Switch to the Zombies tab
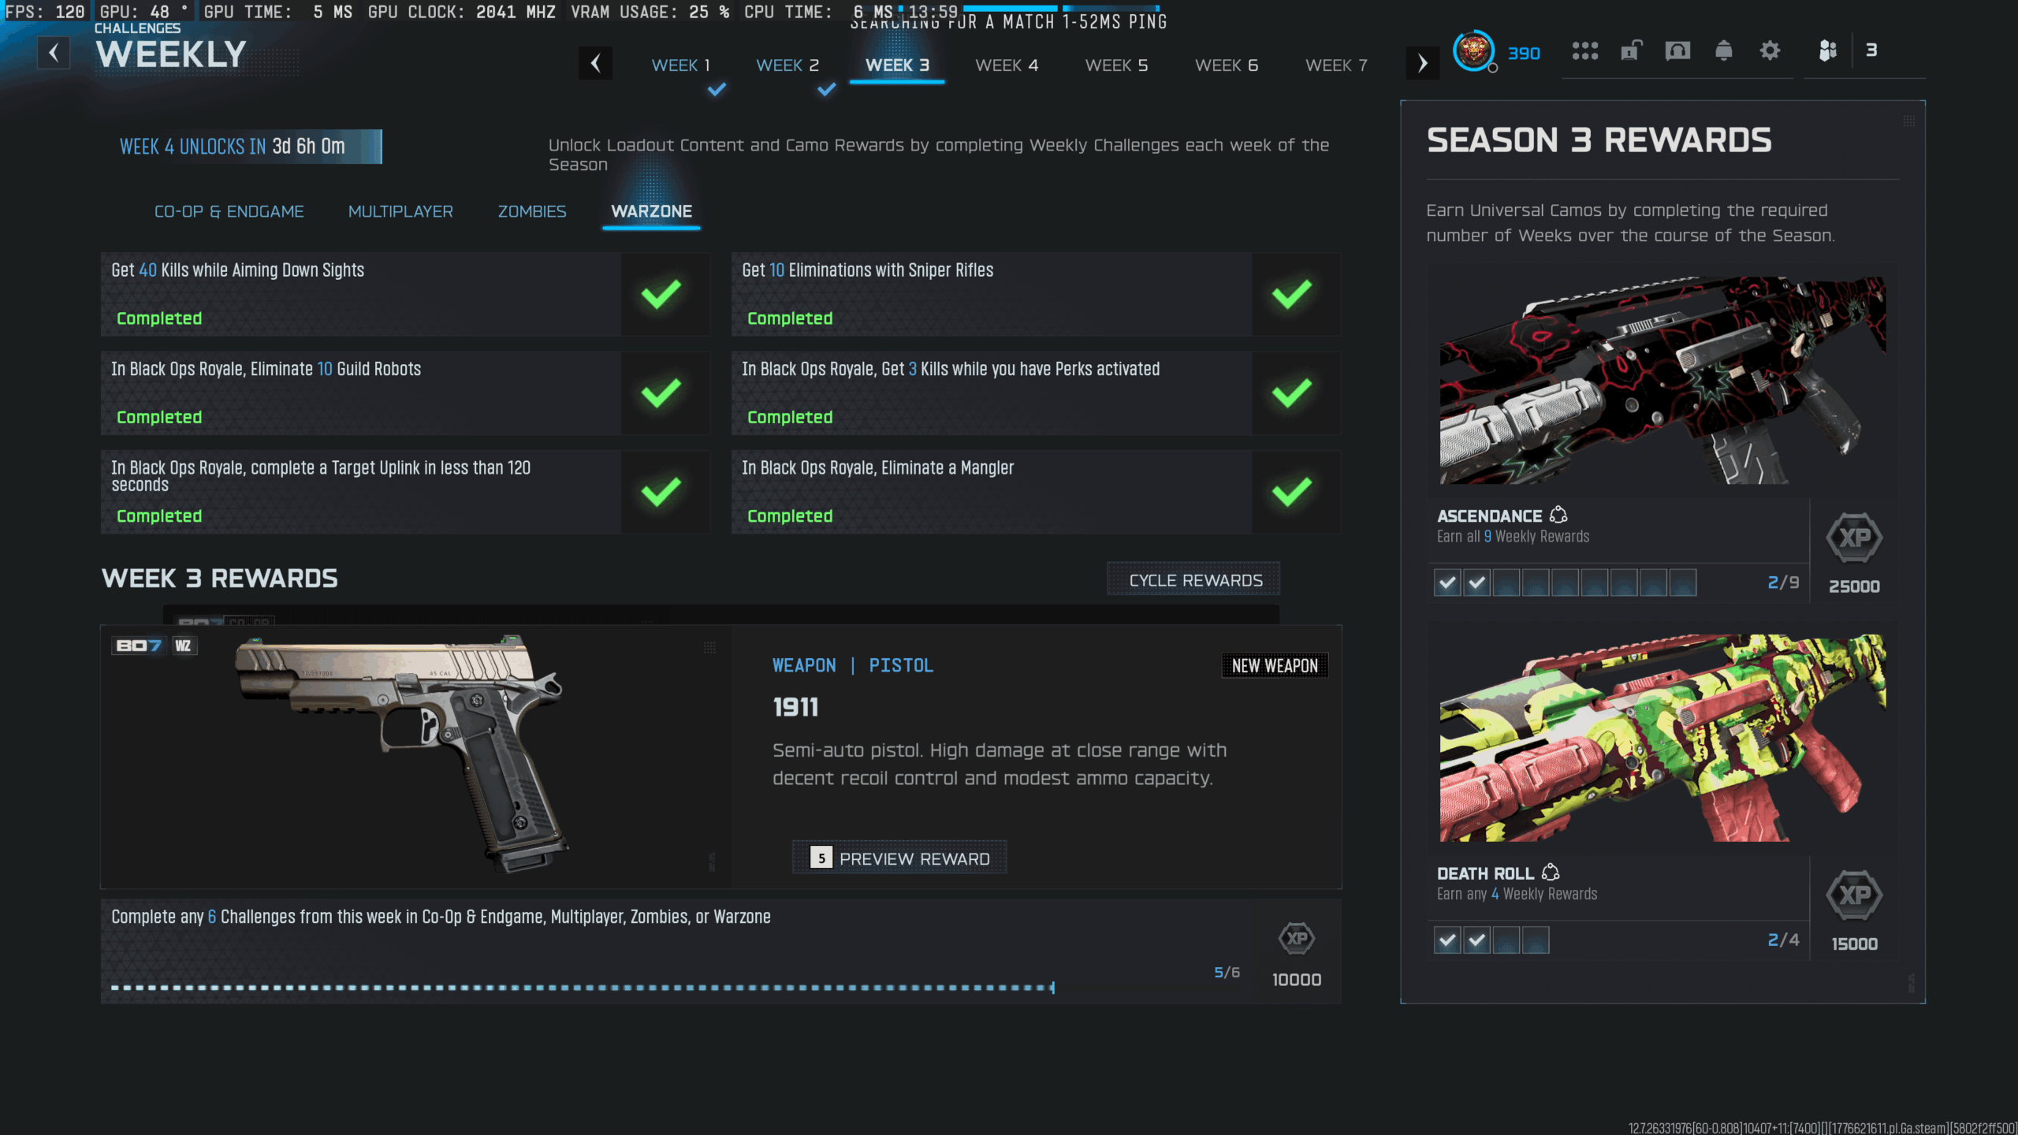2018x1135 pixels. (531, 211)
